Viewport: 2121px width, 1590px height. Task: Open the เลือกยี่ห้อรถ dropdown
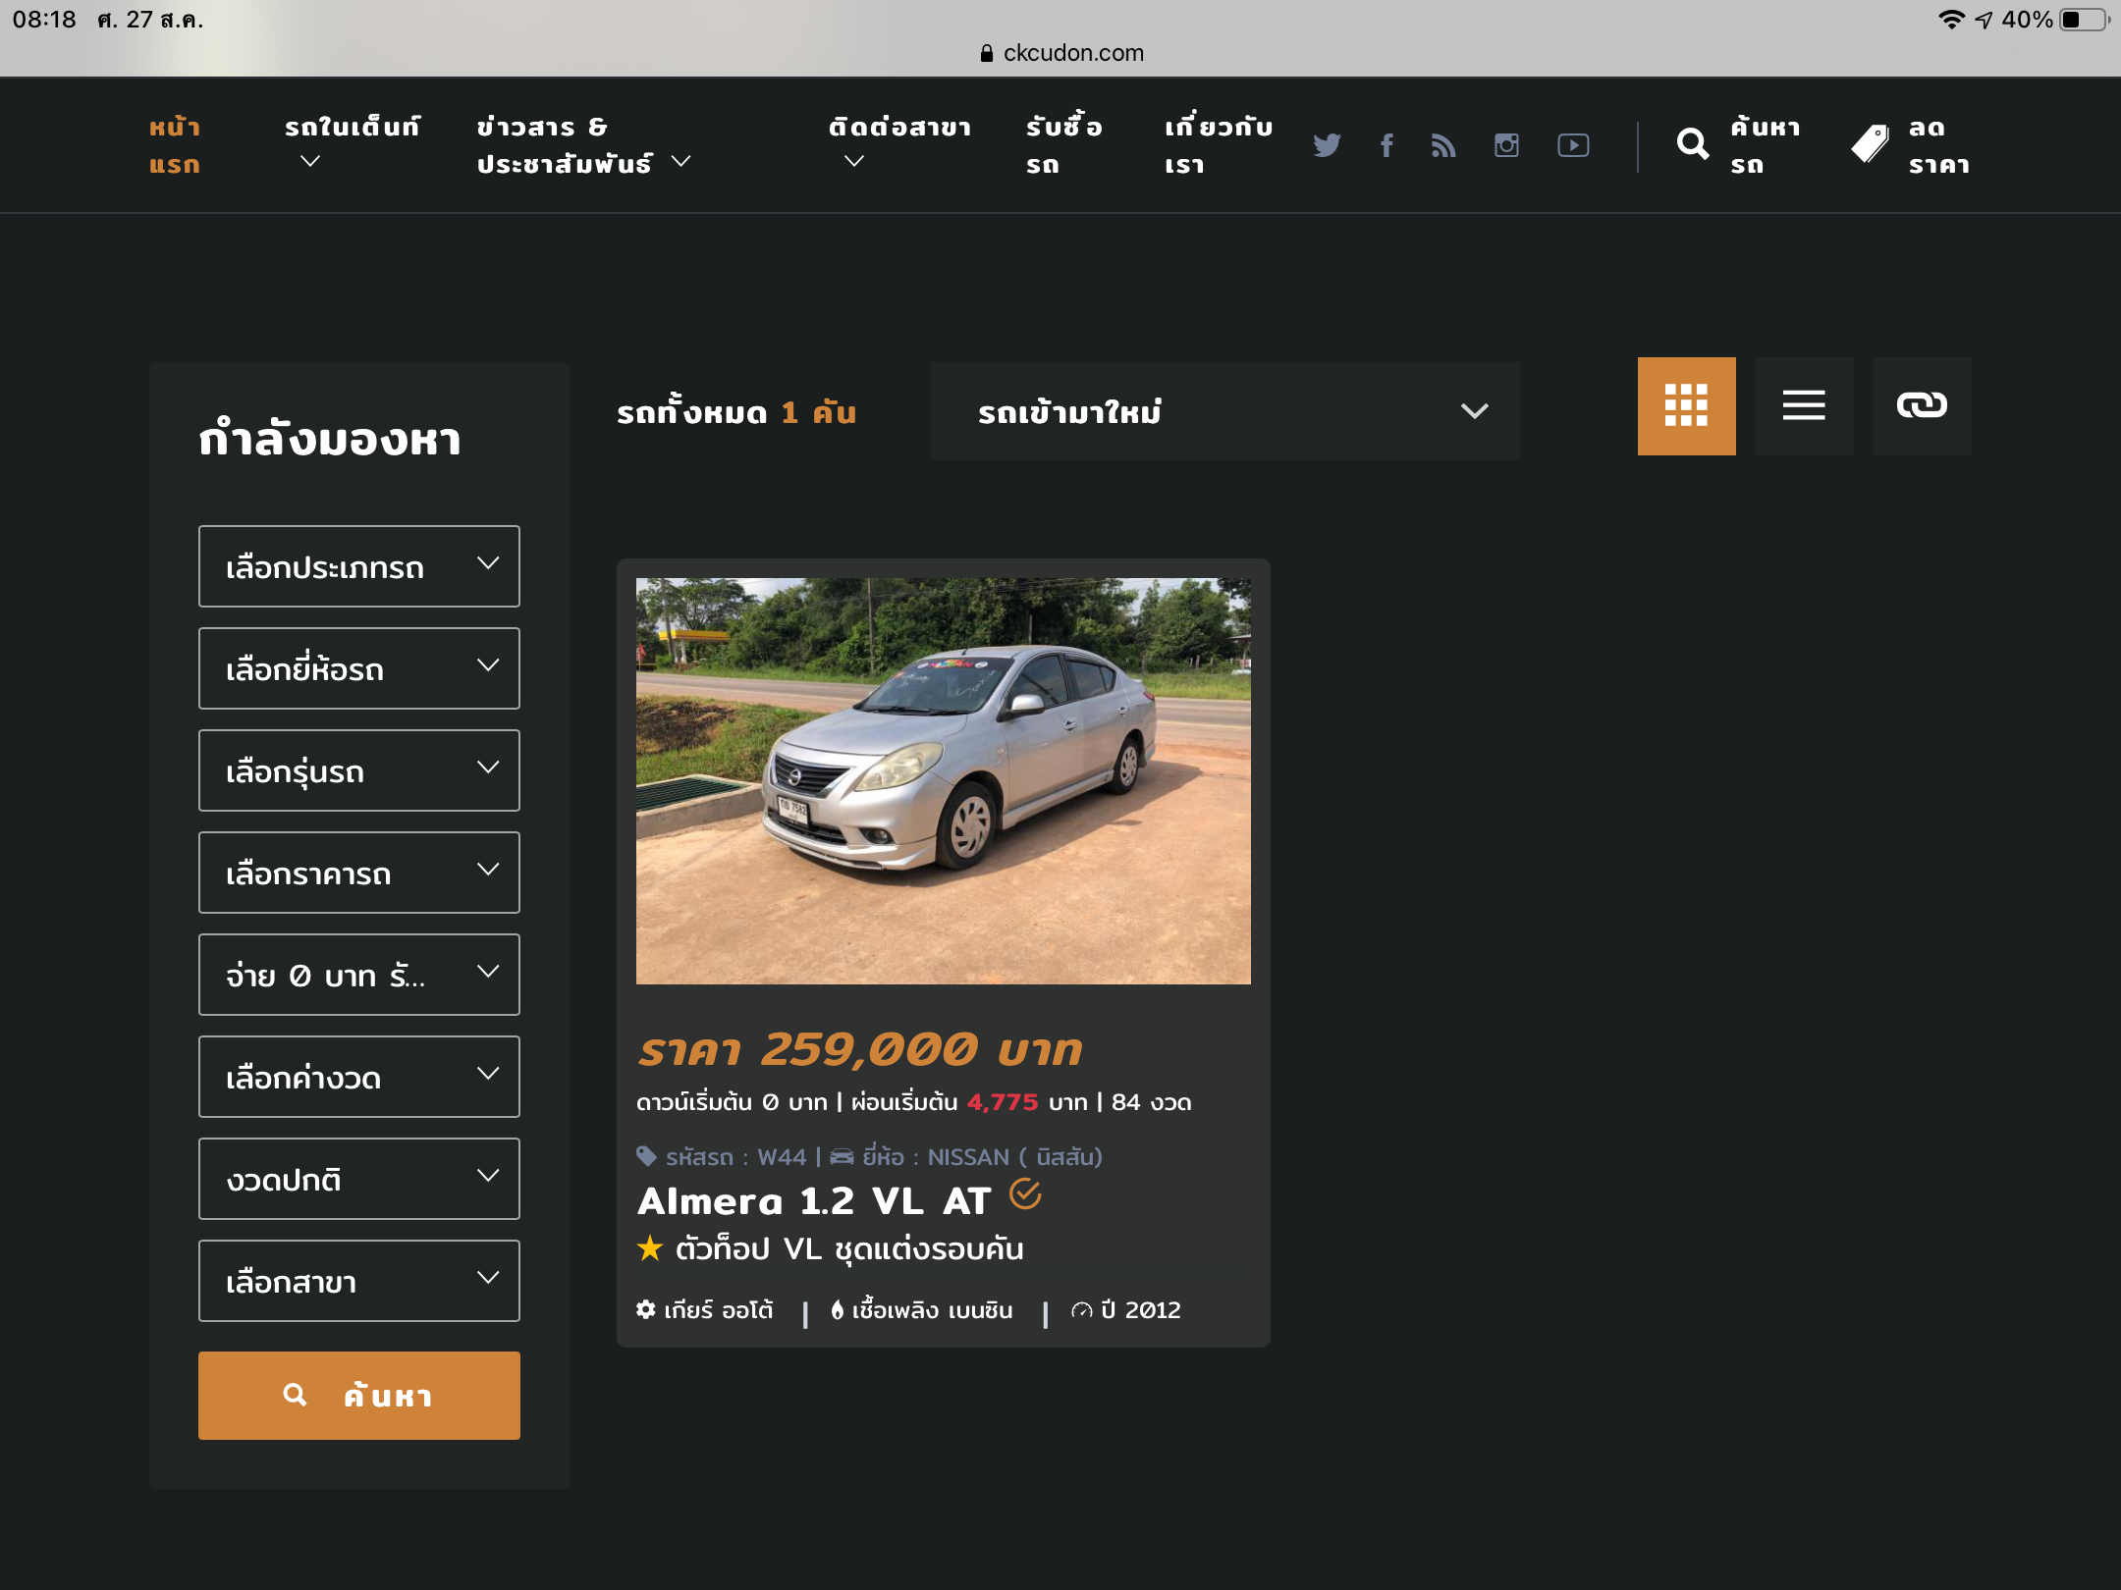click(359, 668)
